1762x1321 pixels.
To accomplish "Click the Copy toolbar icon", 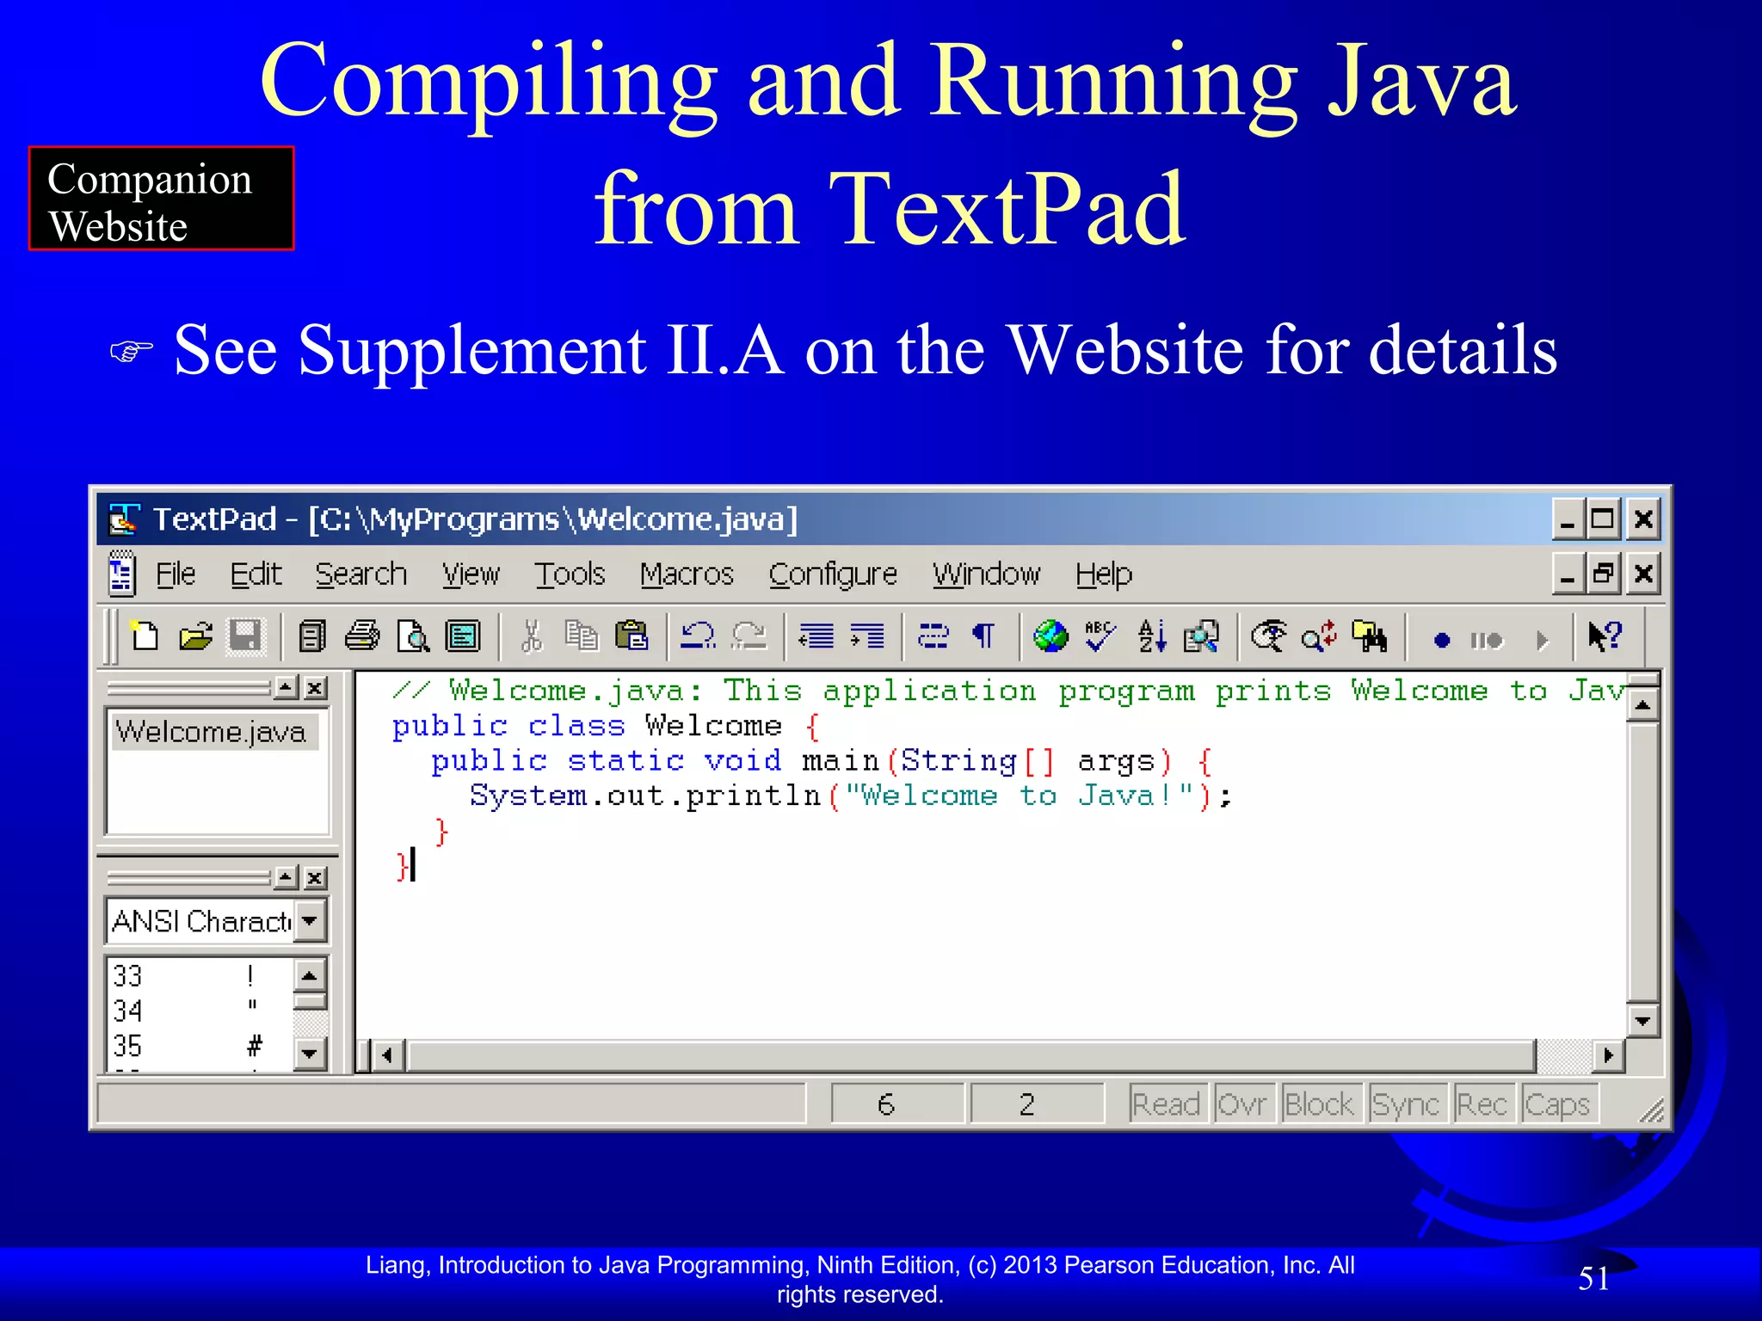I will [x=582, y=637].
